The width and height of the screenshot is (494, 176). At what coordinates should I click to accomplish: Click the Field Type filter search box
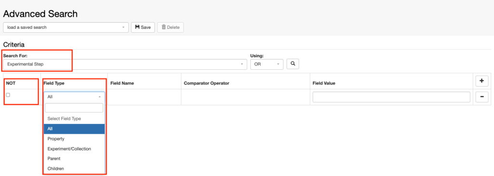pyautogui.click(x=74, y=108)
